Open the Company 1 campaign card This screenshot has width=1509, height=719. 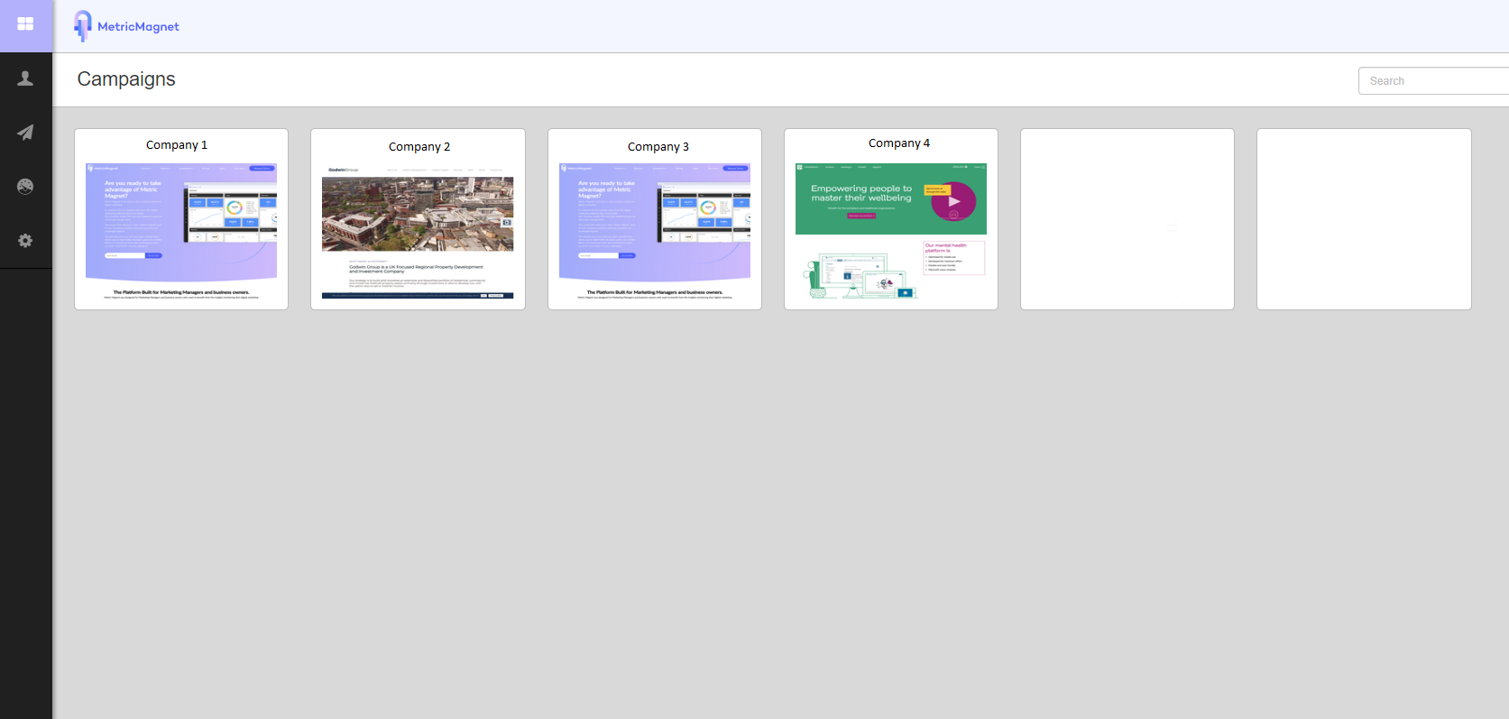click(x=181, y=219)
